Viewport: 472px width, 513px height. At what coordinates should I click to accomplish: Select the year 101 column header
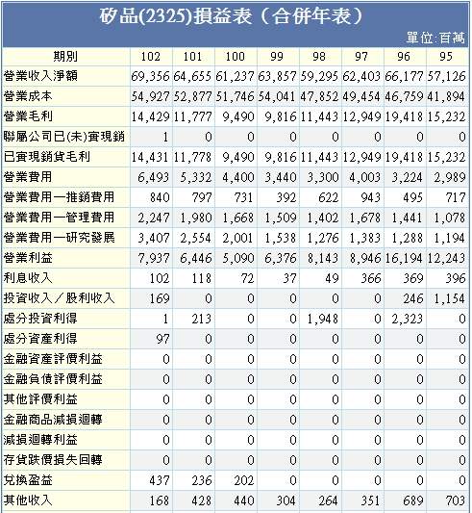[193, 57]
